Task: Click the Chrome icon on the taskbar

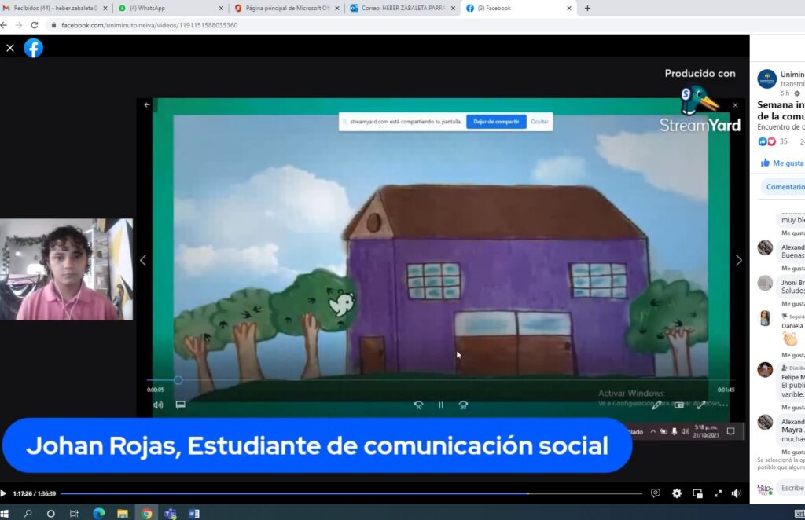Action: pyautogui.click(x=146, y=514)
